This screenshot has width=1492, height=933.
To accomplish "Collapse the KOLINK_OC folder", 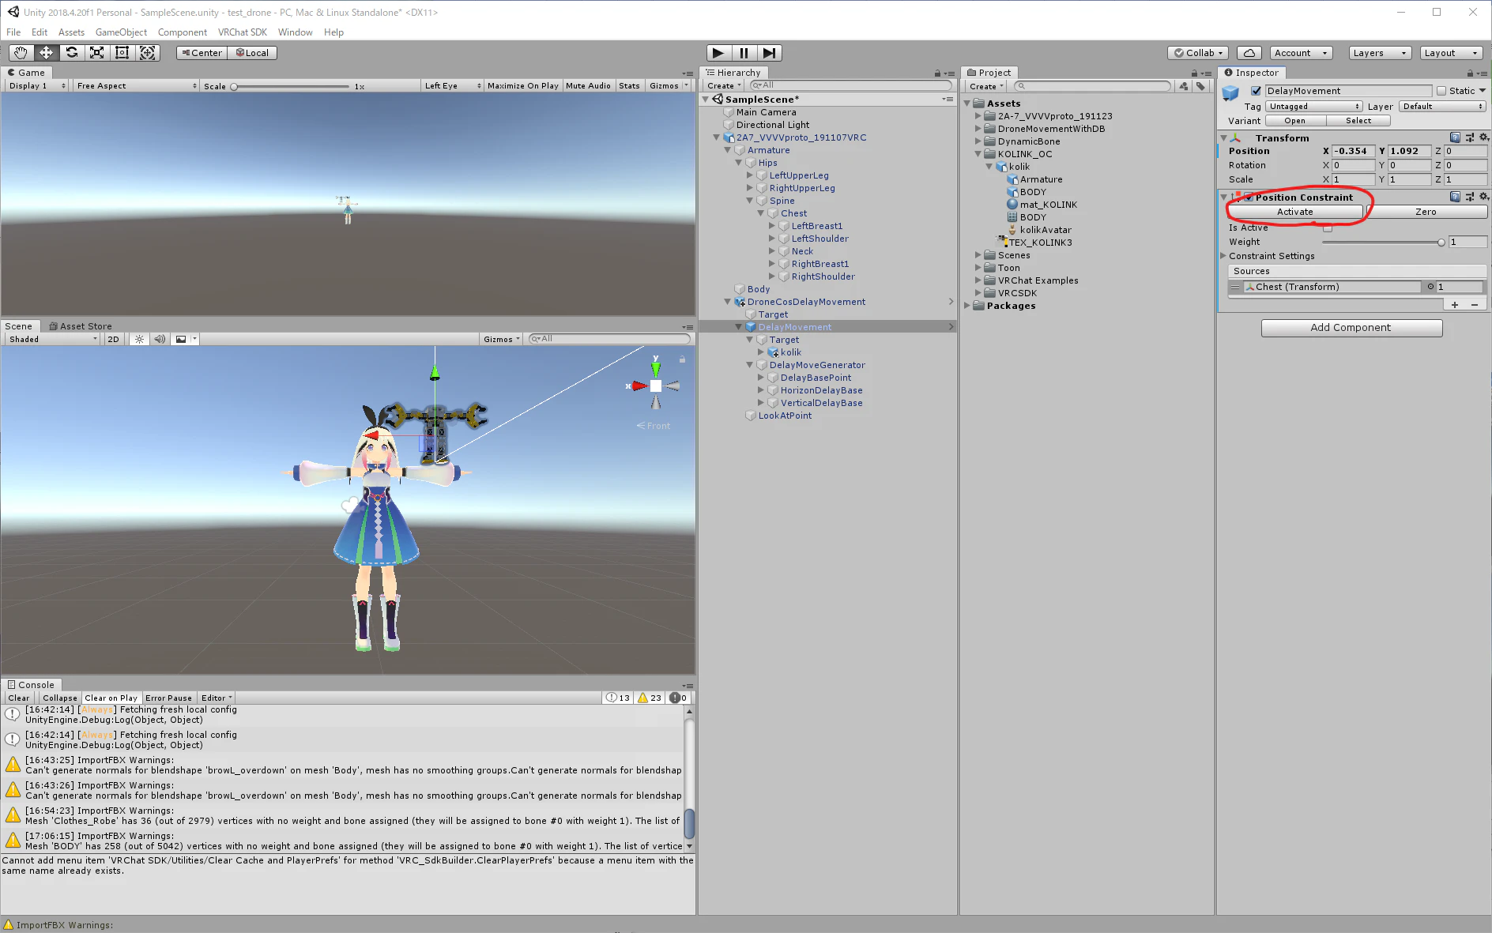I will 978,154.
